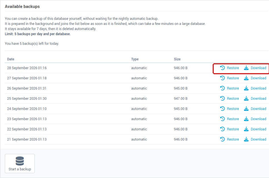Image resolution: width=269 pixels, height=178 pixels.
Task: Click automatic type of 21 September backup
Action: tap(139, 139)
